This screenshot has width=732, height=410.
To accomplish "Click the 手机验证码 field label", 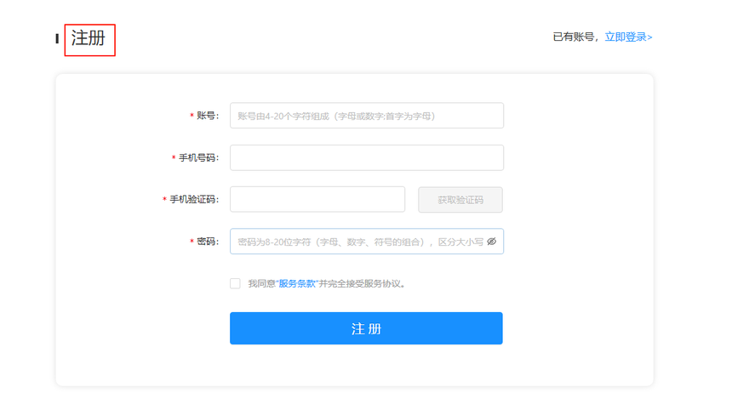I will (x=194, y=200).
